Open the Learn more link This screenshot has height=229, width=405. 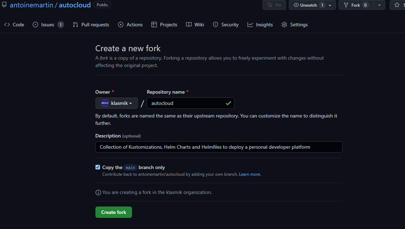[x=250, y=174]
